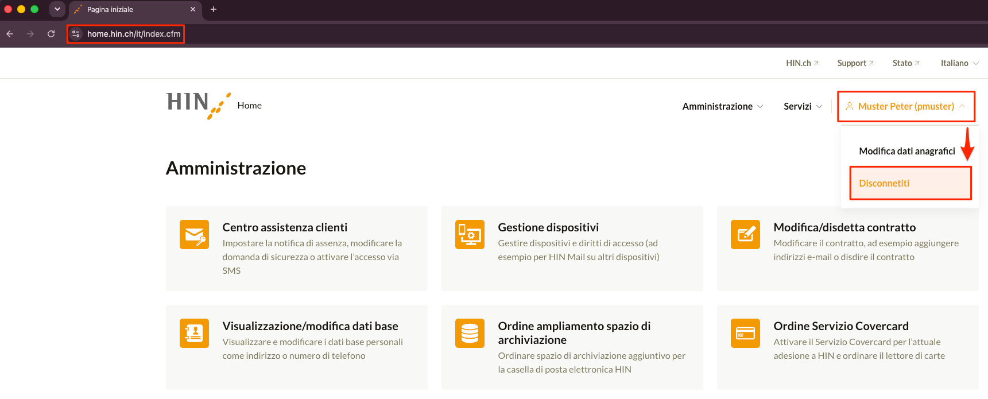The image size is (988, 399).
Task: Click the text 'Visualizzare e modificare i dati base personali'
Action: (x=313, y=342)
